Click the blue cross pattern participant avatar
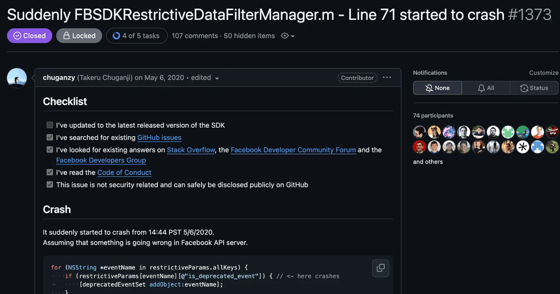Viewport: 560px width, 294px height. (x=537, y=147)
